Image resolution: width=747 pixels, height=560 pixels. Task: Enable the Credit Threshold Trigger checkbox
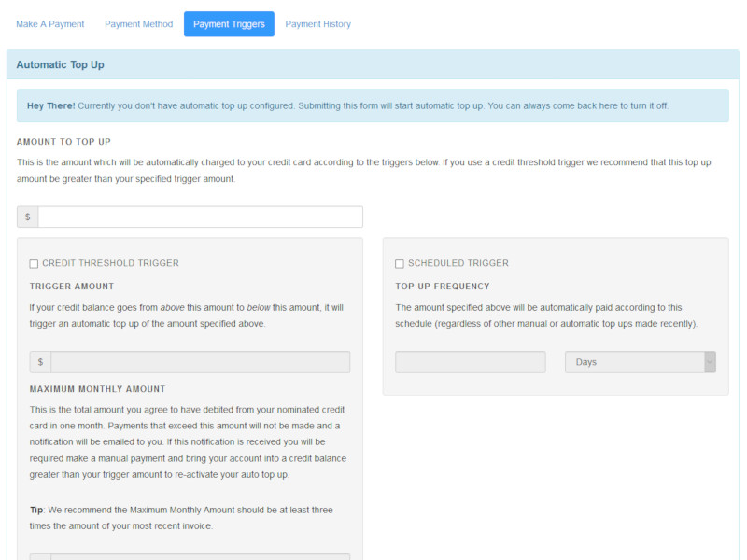click(35, 264)
